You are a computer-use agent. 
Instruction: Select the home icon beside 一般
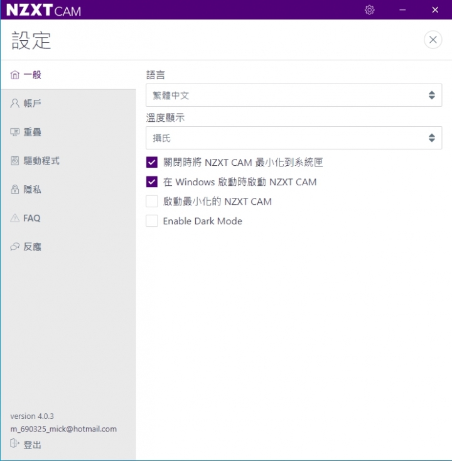click(x=14, y=75)
